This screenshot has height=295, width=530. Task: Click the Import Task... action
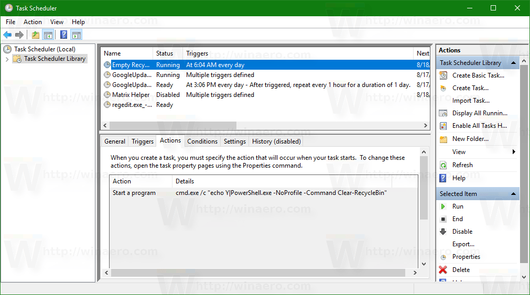point(471,101)
